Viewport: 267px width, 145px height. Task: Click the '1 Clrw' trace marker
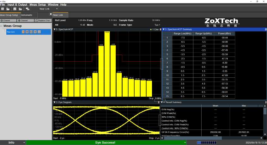point(155,29)
